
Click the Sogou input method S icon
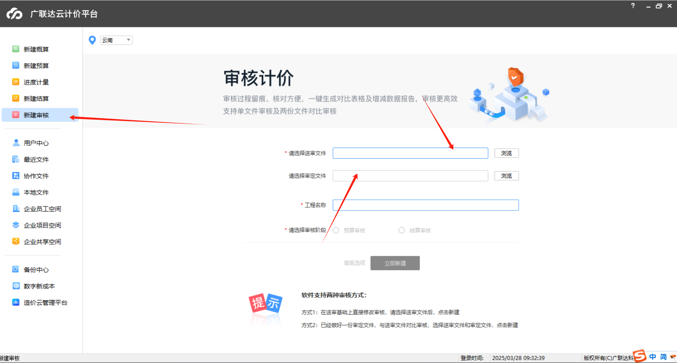coord(640,356)
